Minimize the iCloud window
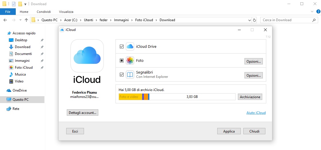 [x=239, y=30]
